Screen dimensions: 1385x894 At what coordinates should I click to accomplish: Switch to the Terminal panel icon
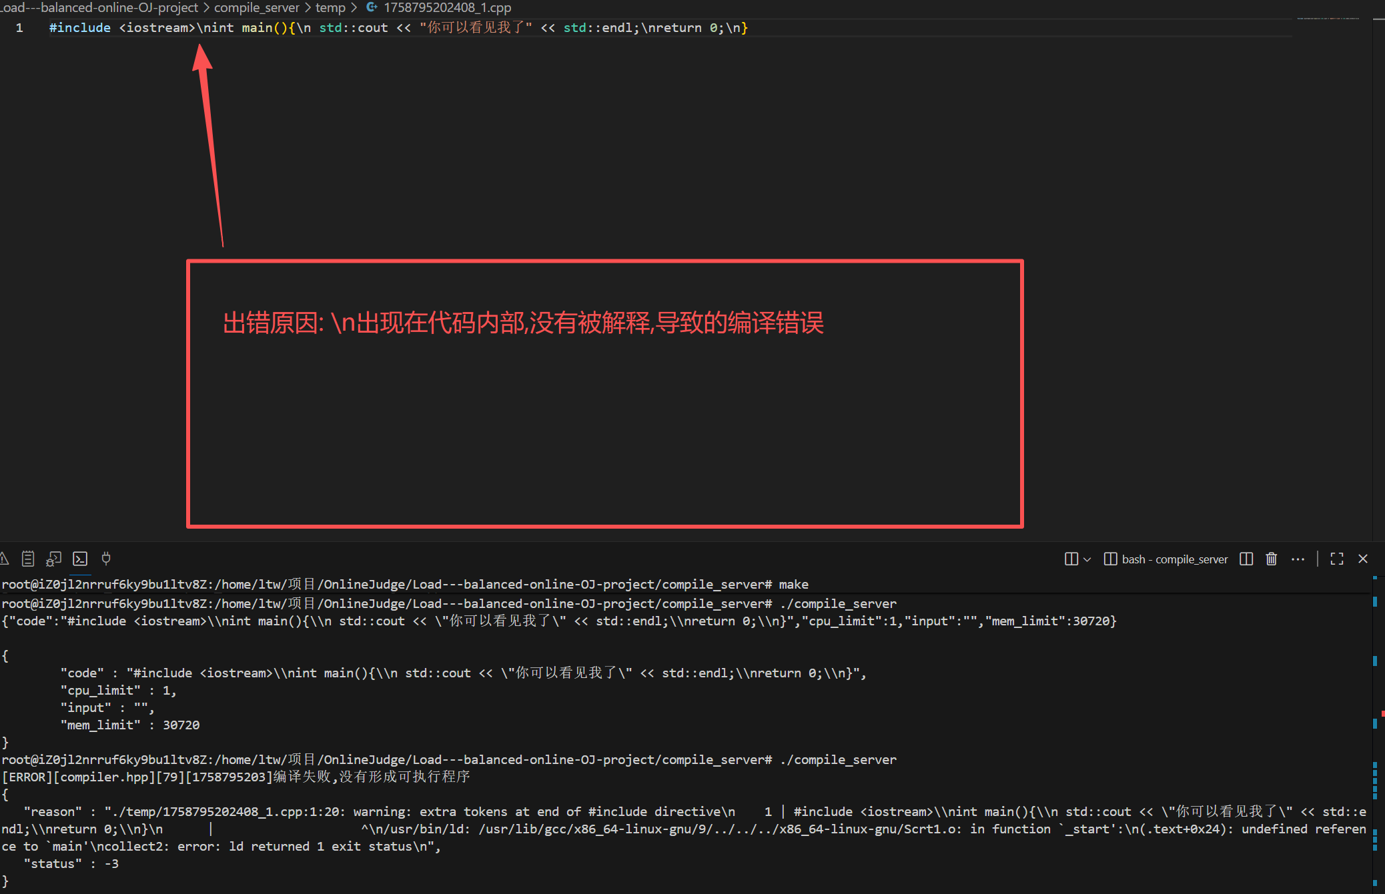pos(80,559)
